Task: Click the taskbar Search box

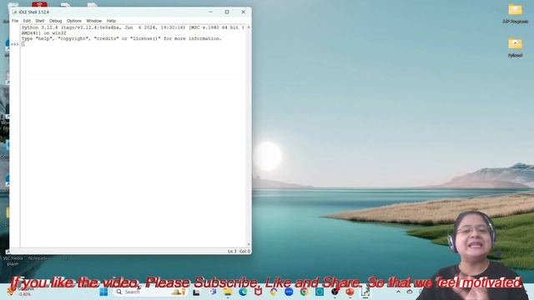Action: pos(150,292)
